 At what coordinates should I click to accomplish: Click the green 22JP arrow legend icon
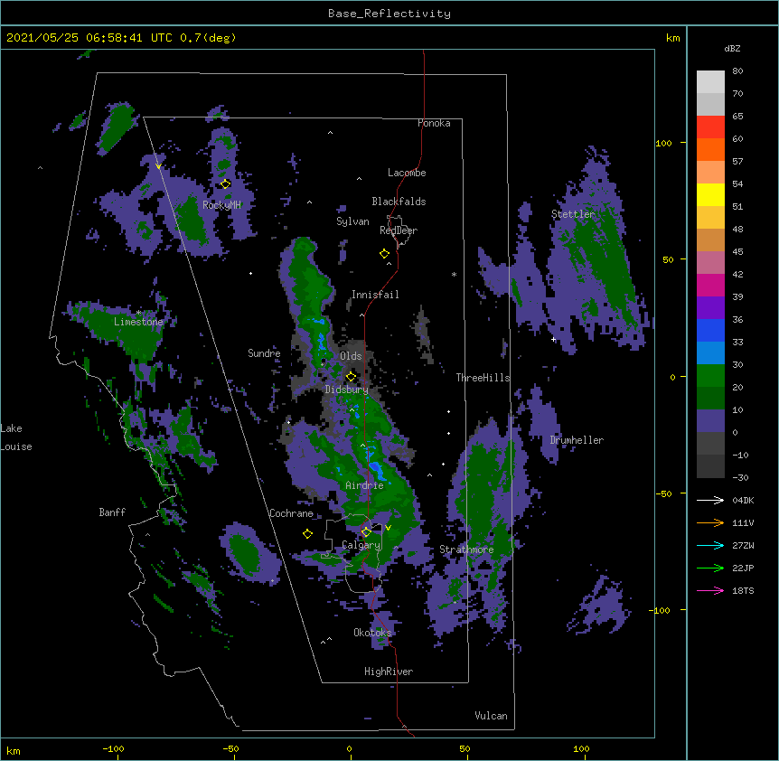710,568
